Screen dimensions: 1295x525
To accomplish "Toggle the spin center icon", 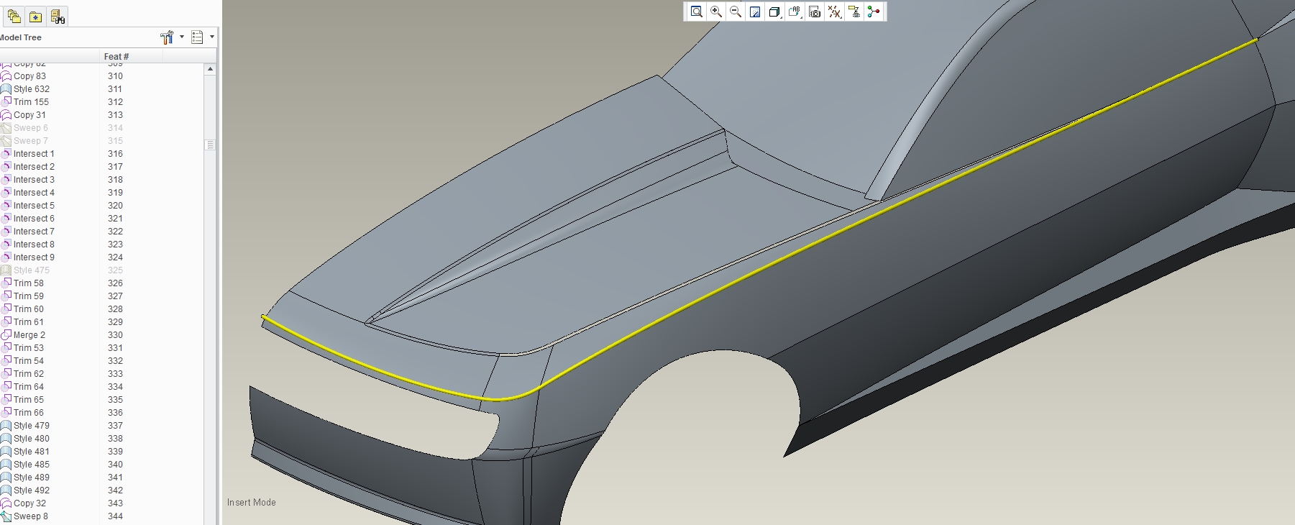I will pos(874,12).
